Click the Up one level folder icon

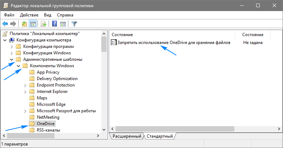24,24
